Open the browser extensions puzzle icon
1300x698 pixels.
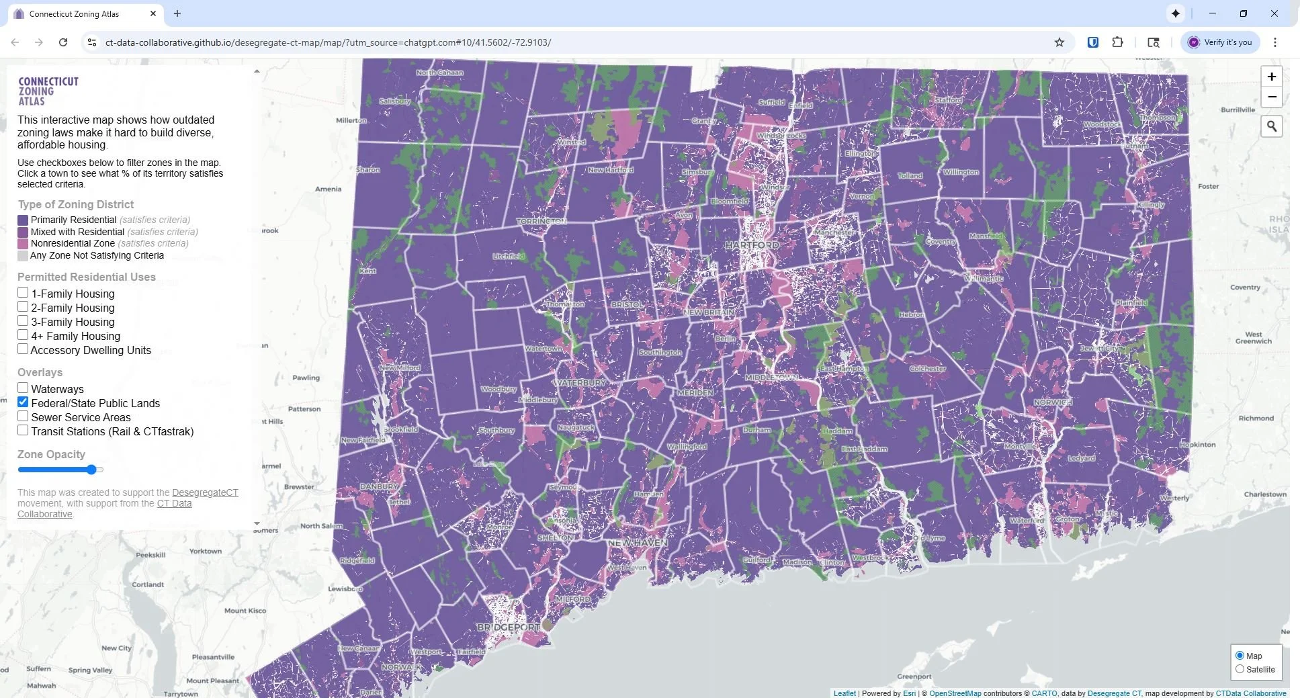coord(1117,42)
